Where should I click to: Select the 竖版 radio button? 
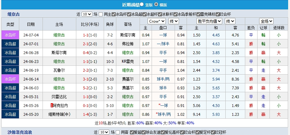(142, 4)
